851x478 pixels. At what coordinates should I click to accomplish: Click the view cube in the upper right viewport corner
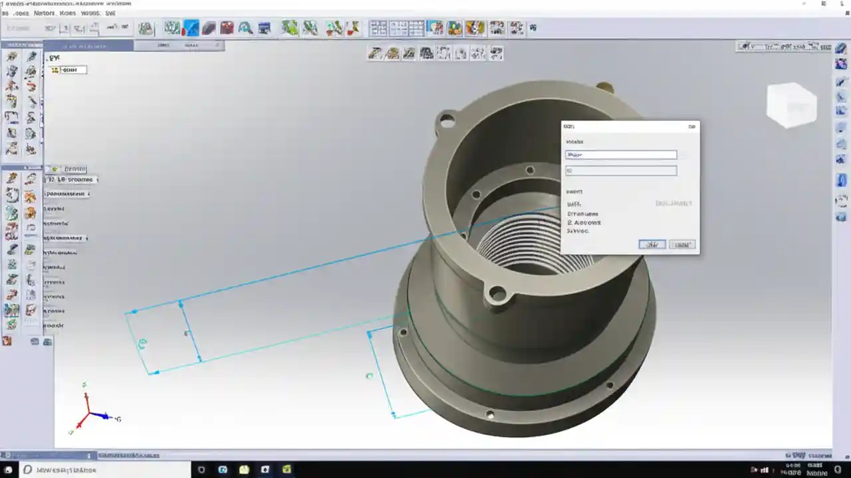pos(791,105)
